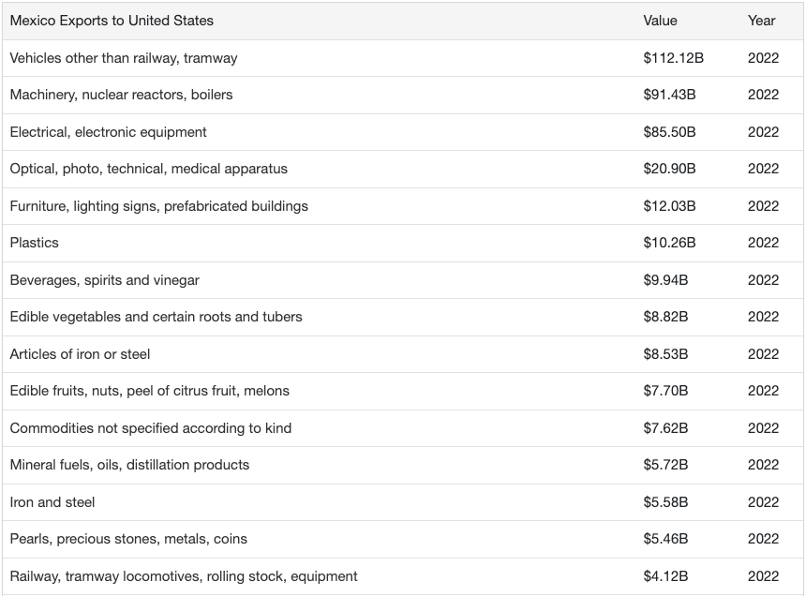Click the 2022 year in the Plastics row
The image size is (805, 596).
[x=763, y=243]
